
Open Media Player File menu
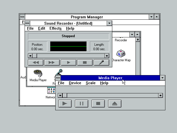pos(61,83)
